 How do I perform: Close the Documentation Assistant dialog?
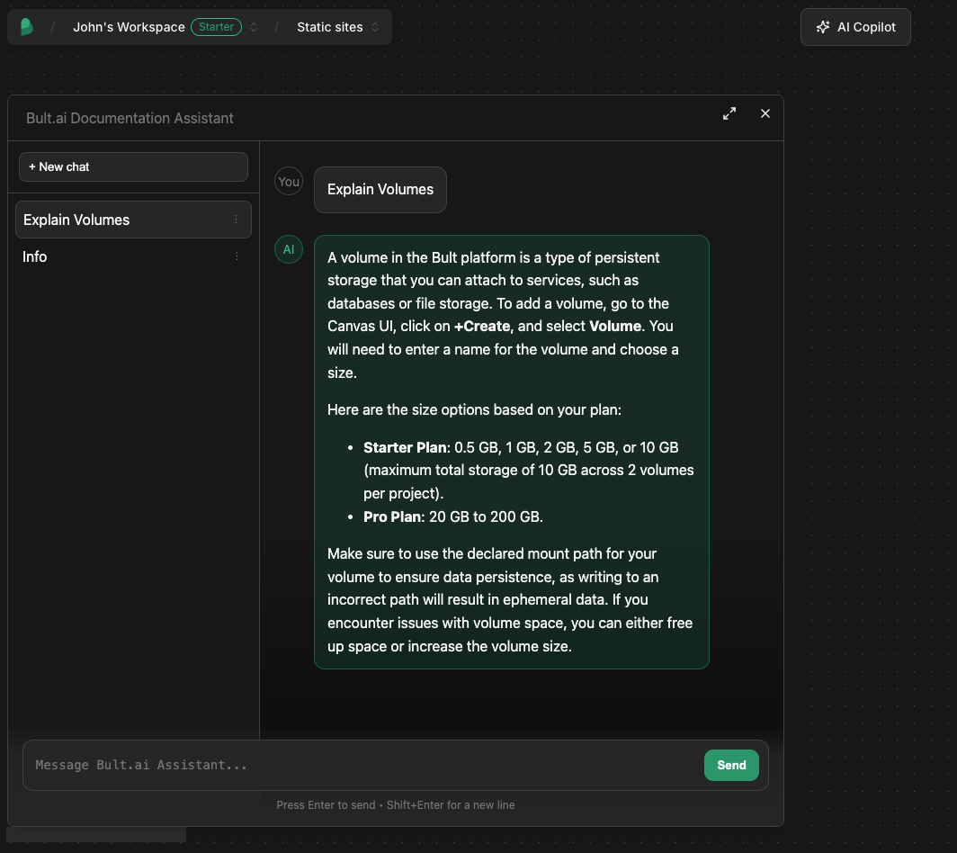(765, 113)
